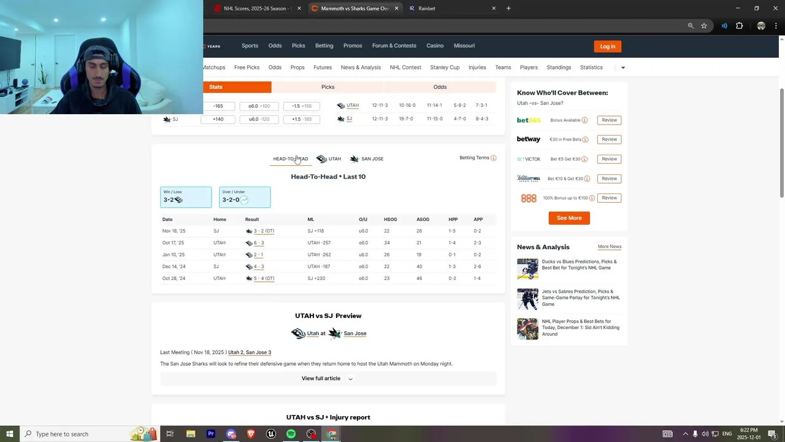785x442 pixels.
Task: Open the Casino menu item
Action: [435, 46]
